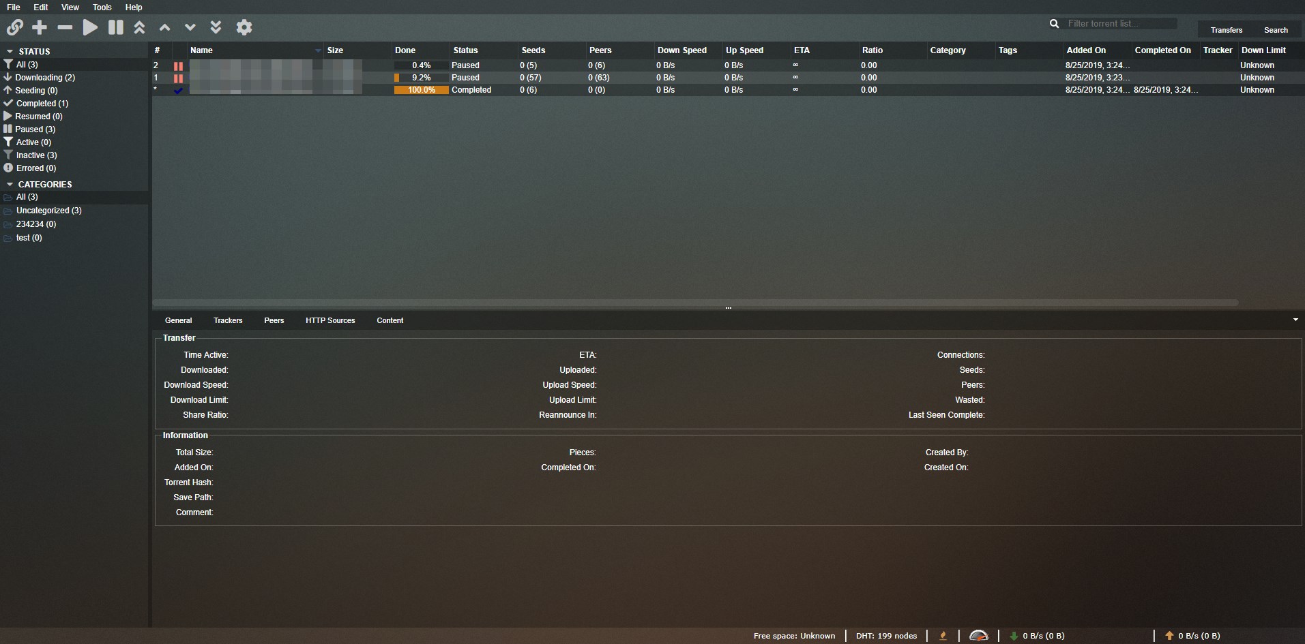The width and height of the screenshot is (1305, 644).
Task: Click the Add Torrent Link icon
Action: [15, 27]
